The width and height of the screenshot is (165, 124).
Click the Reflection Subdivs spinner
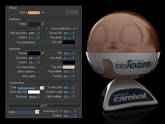pyautogui.click(x=39, y=37)
